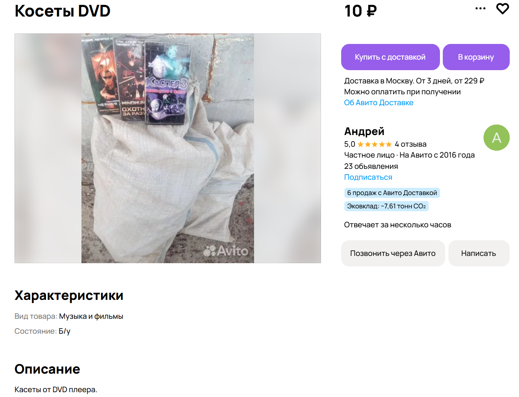View the 4 отзыва reviews

[411, 144]
